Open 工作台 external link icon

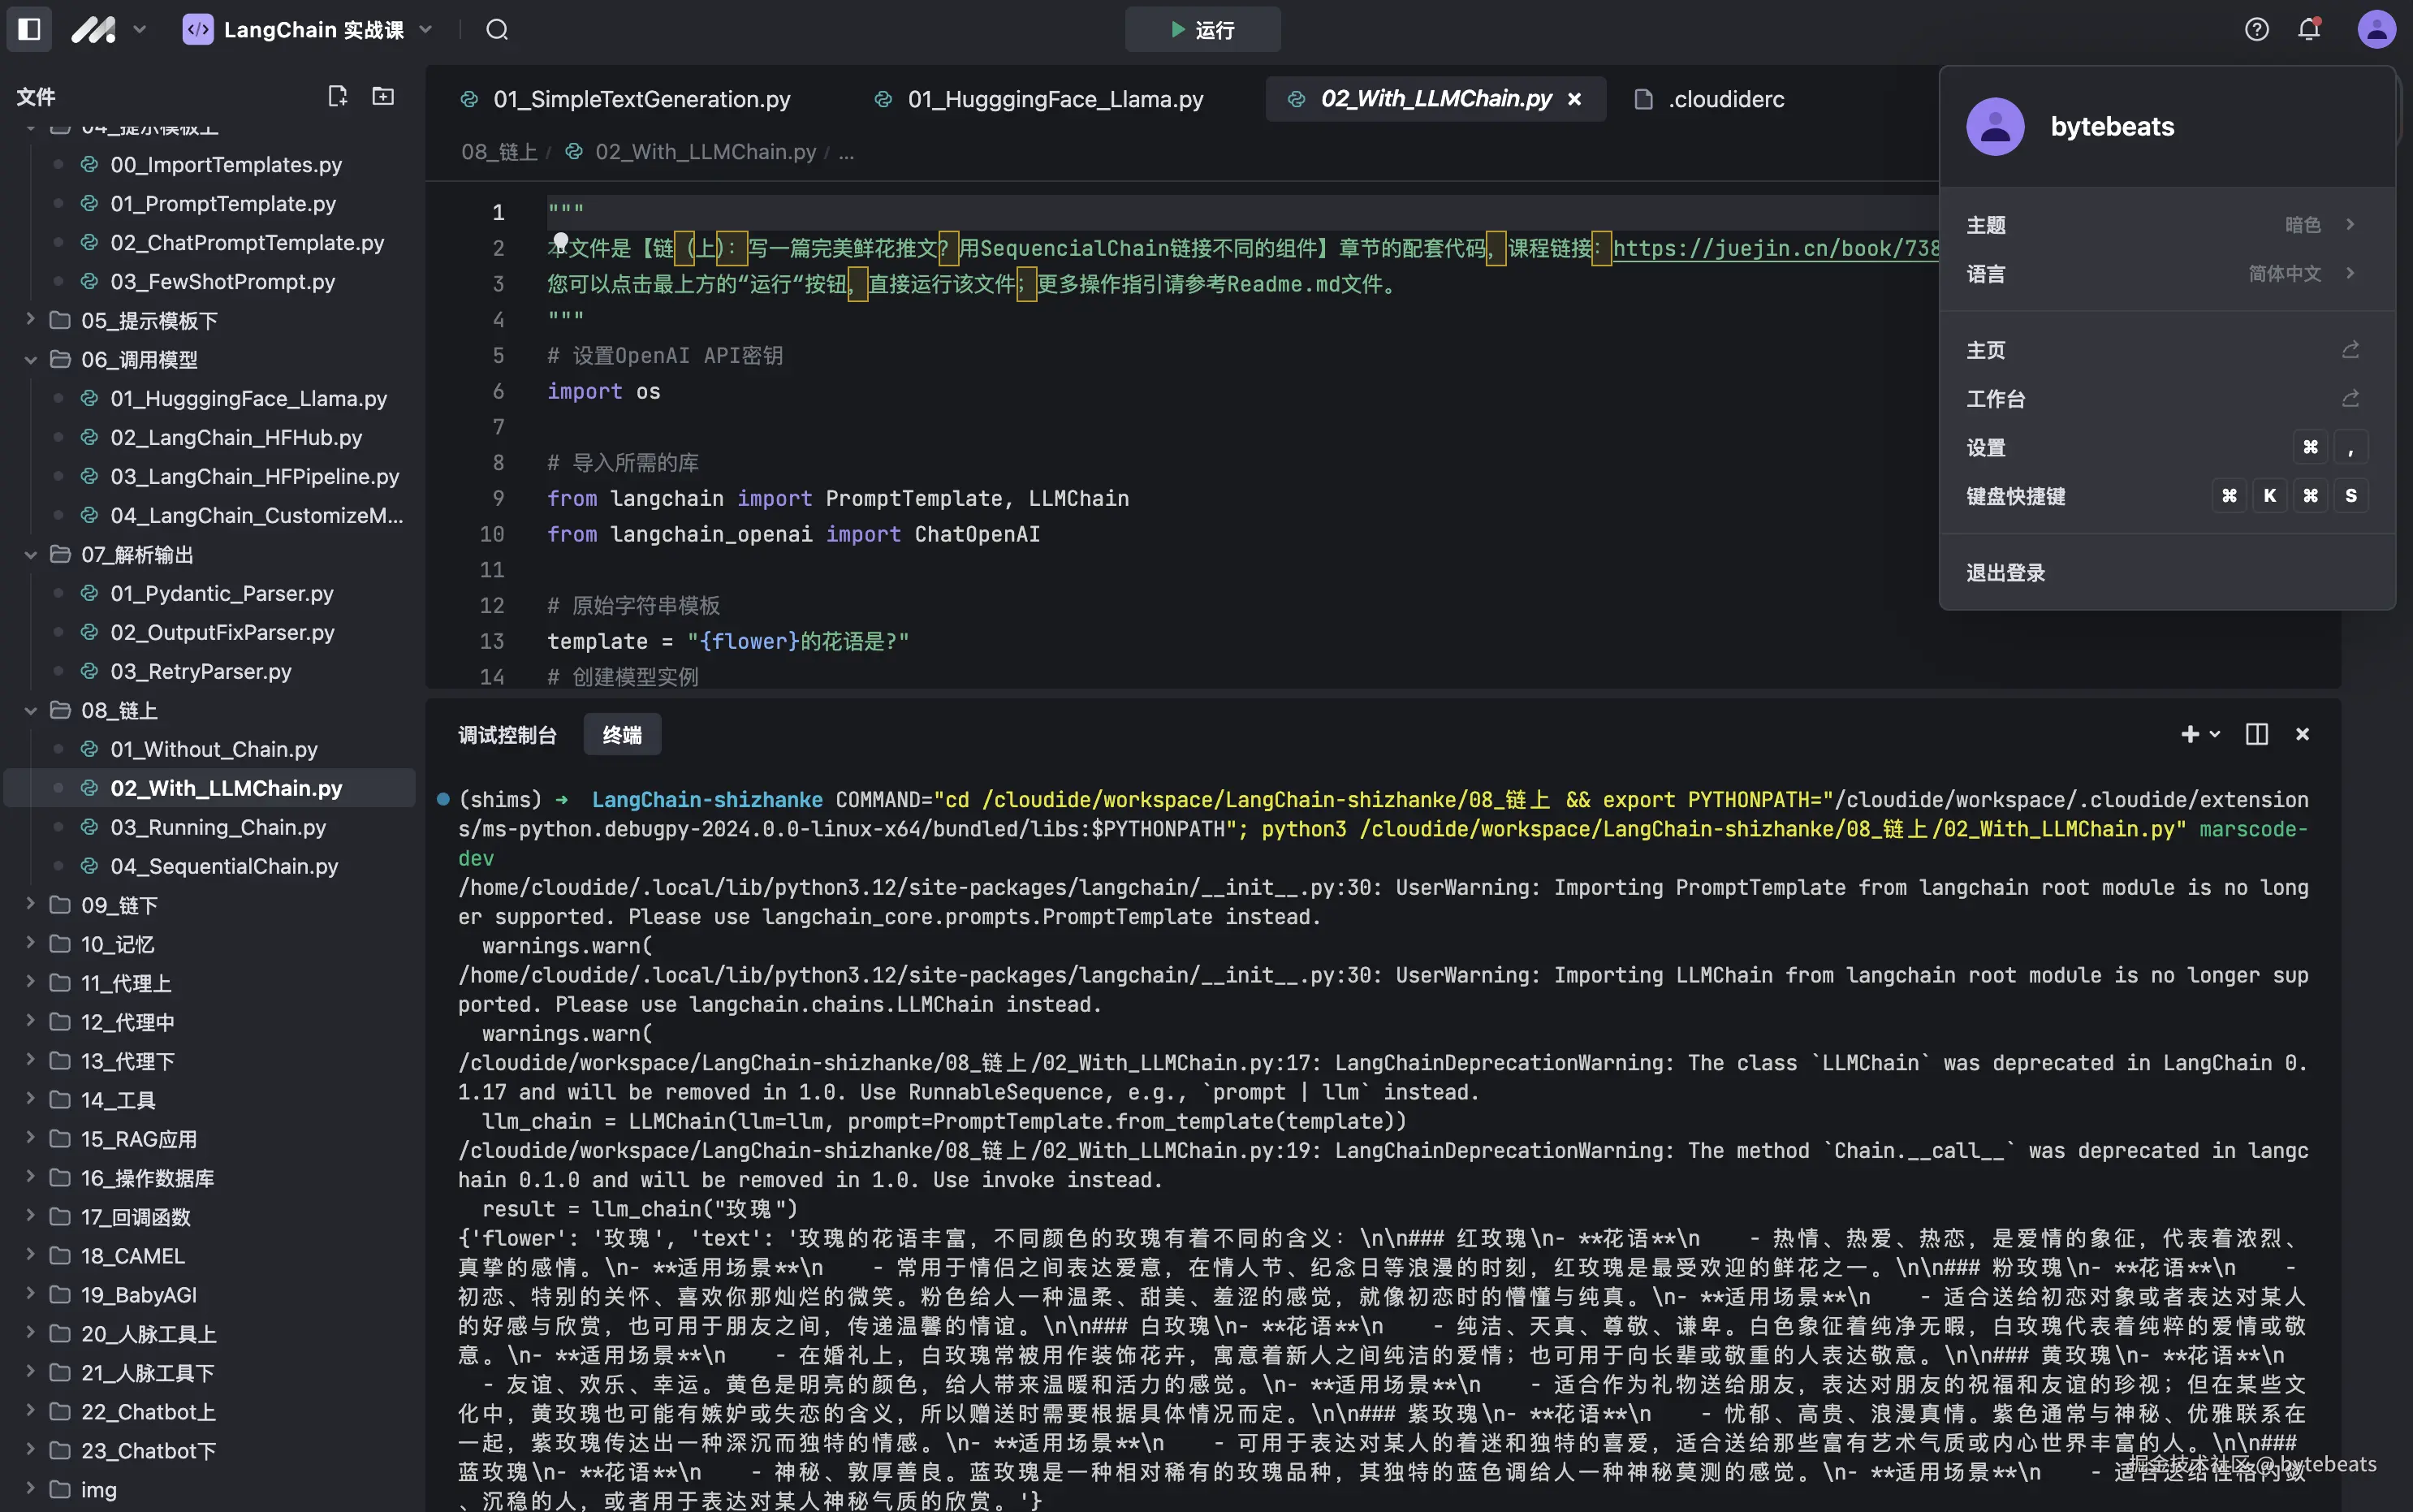[2350, 398]
